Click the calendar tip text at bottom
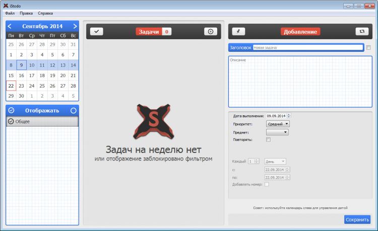Image resolution: width=378 pixels, height=231 pixels. (x=300, y=208)
